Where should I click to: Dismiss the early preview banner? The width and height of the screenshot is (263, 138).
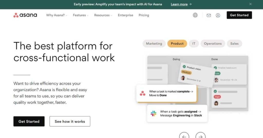(250, 4)
